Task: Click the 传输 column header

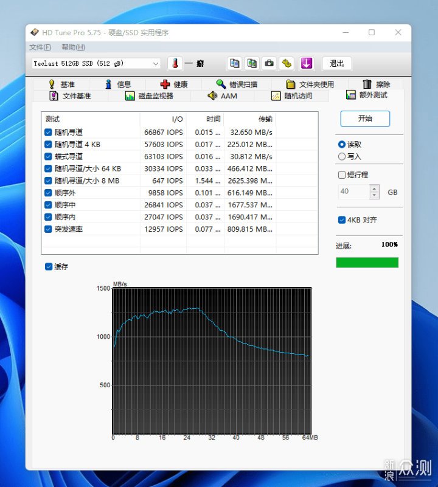Action: [x=250, y=119]
